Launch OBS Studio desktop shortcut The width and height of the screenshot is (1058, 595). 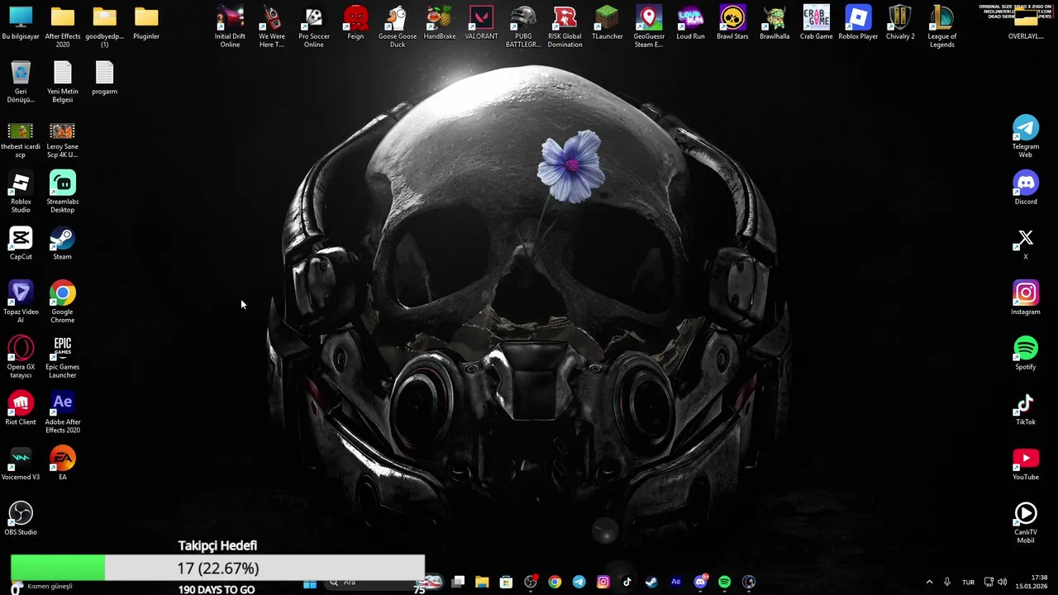[x=21, y=519]
